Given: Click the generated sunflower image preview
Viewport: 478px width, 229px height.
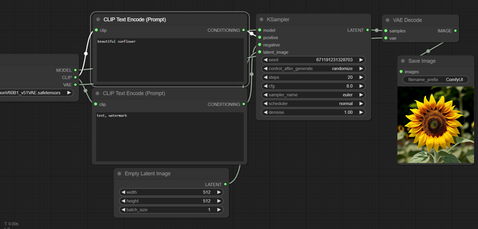Looking at the screenshot, I should [435, 125].
